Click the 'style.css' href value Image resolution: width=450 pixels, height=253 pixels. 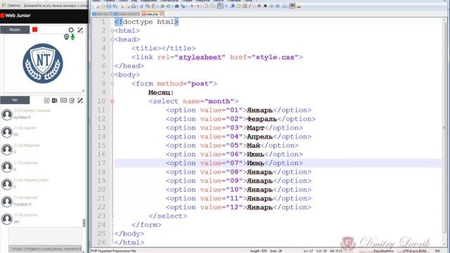tap(275, 58)
